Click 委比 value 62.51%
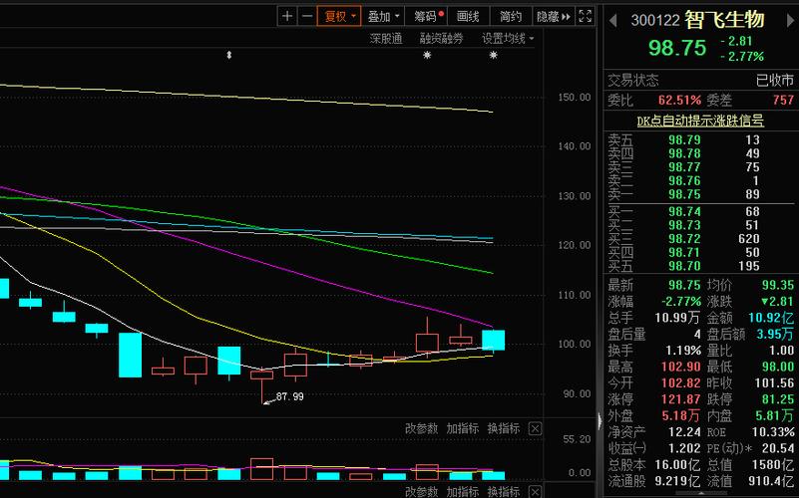This screenshot has width=799, height=498. tap(679, 101)
